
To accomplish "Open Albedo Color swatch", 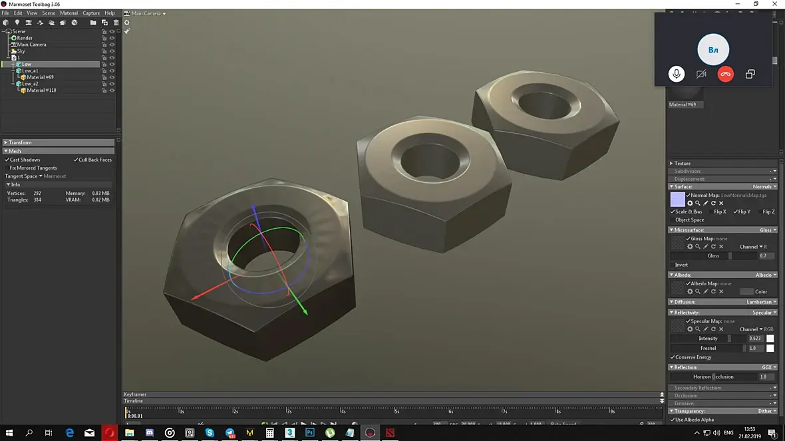I will [x=747, y=292].
